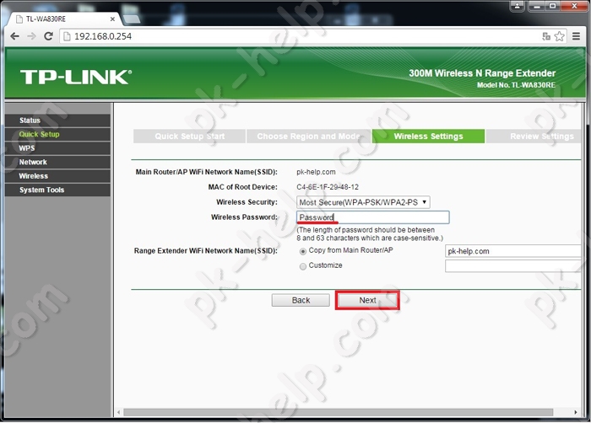Open System Tools in sidebar
Viewport: 591px width, 423px height.
click(x=58, y=190)
